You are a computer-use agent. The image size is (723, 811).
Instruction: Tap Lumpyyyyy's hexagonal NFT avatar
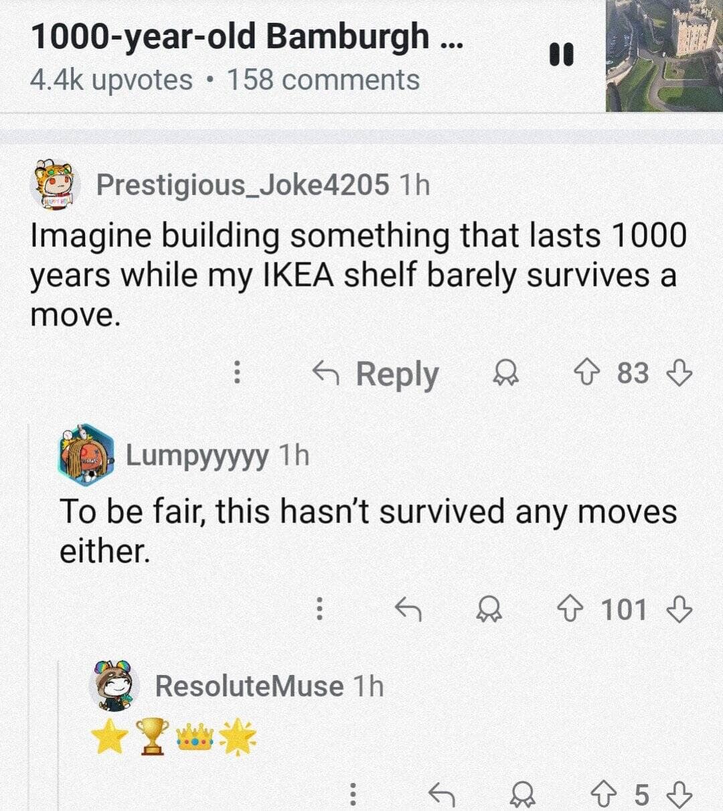pos(84,455)
